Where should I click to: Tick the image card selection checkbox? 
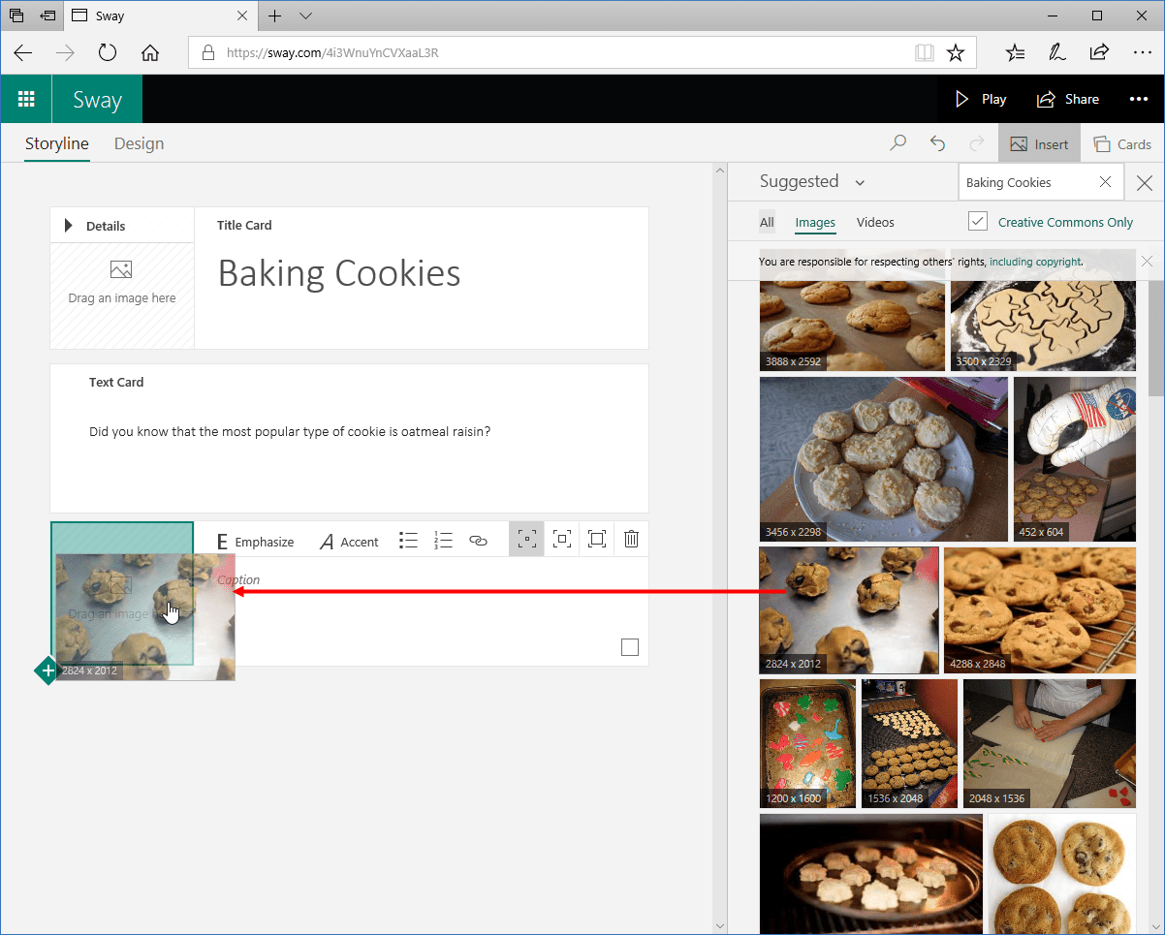[x=630, y=647]
